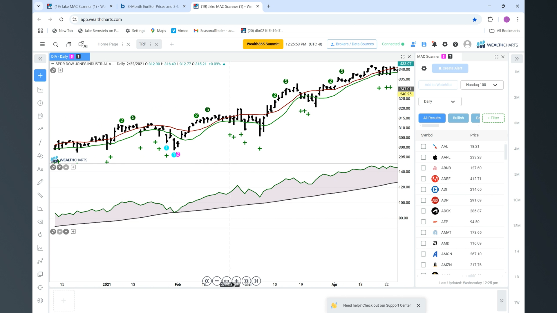Select the shapes drawing tool
Image resolution: width=557 pixels, height=313 pixels.
[40, 156]
